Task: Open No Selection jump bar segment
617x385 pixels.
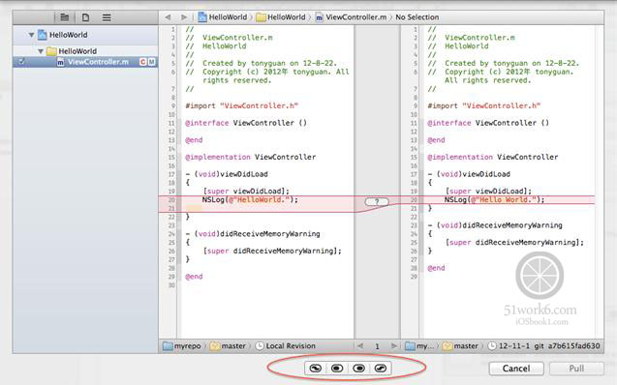Action: click(x=417, y=17)
